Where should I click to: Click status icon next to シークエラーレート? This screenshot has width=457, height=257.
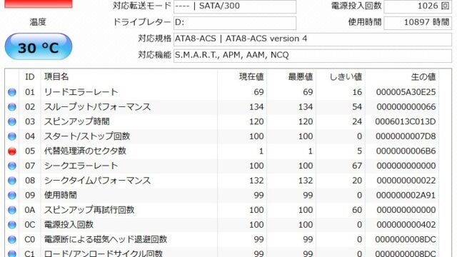(x=12, y=166)
